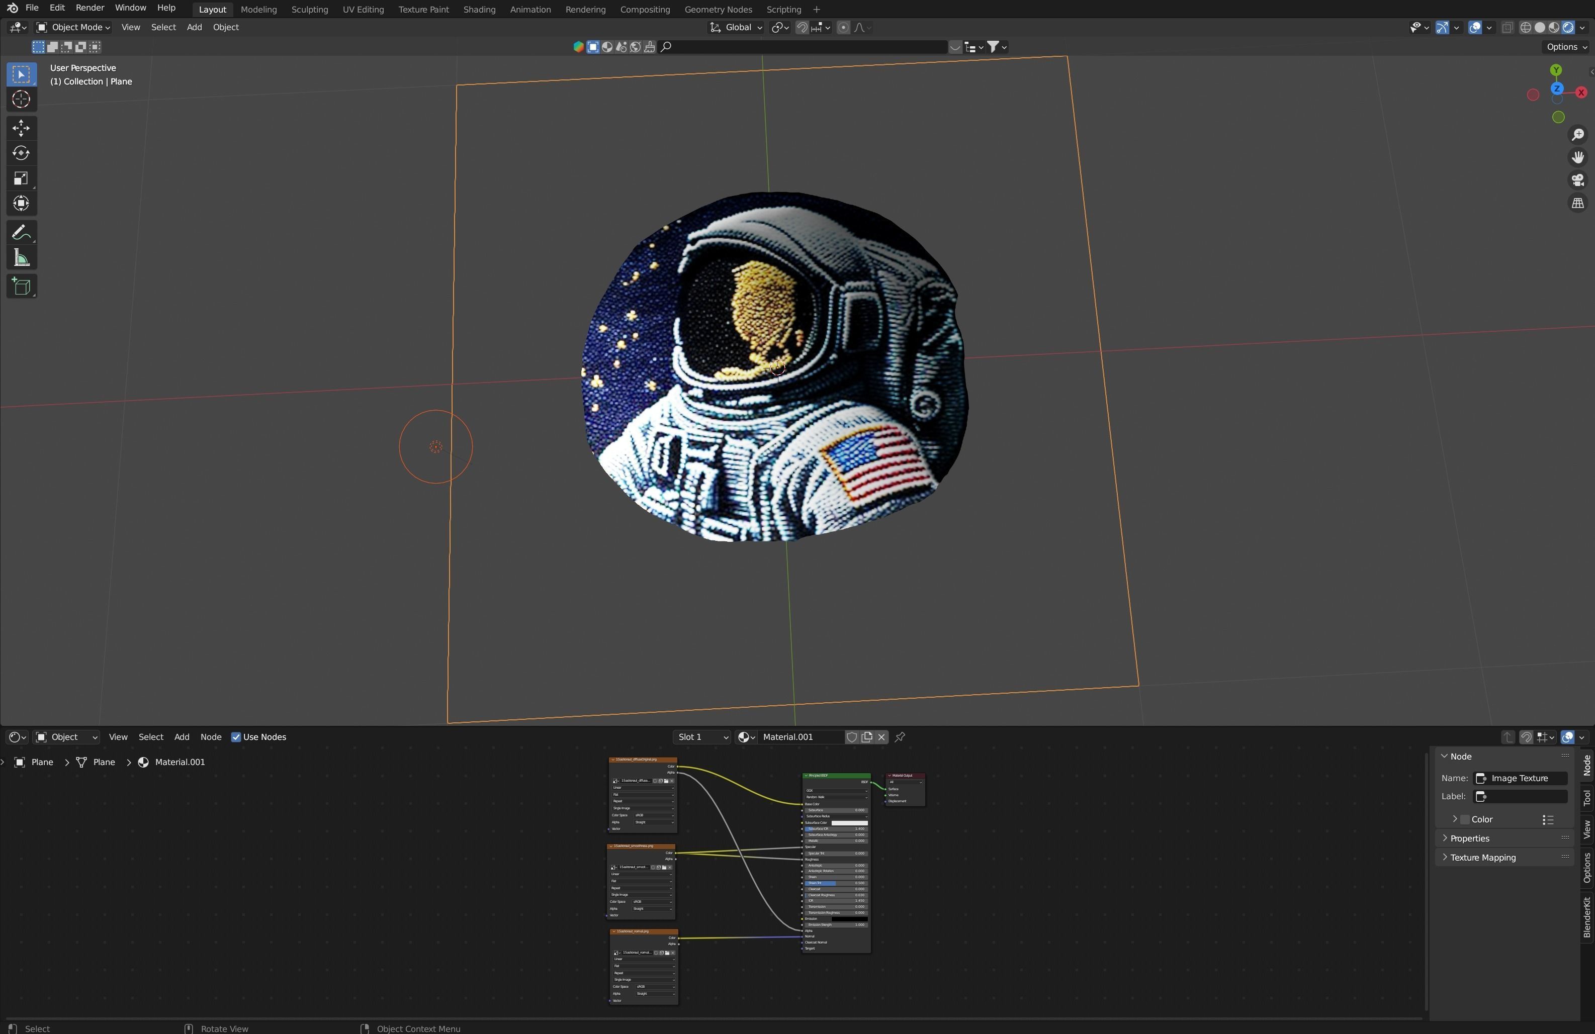This screenshot has width=1595, height=1034.
Task: Open the Node menu in node editor
Action: tap(210, 737)
